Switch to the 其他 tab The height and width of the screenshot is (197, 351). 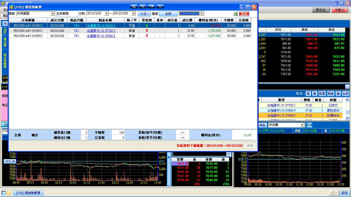(262, 125)
